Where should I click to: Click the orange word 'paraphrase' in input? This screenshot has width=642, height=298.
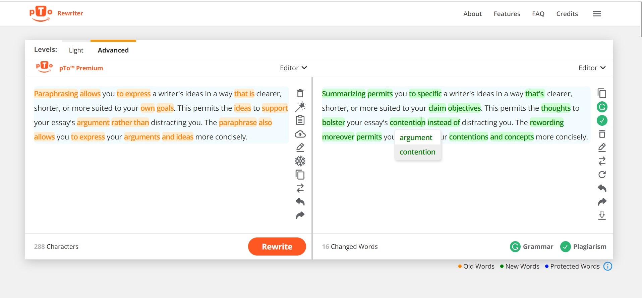point(238,122)
